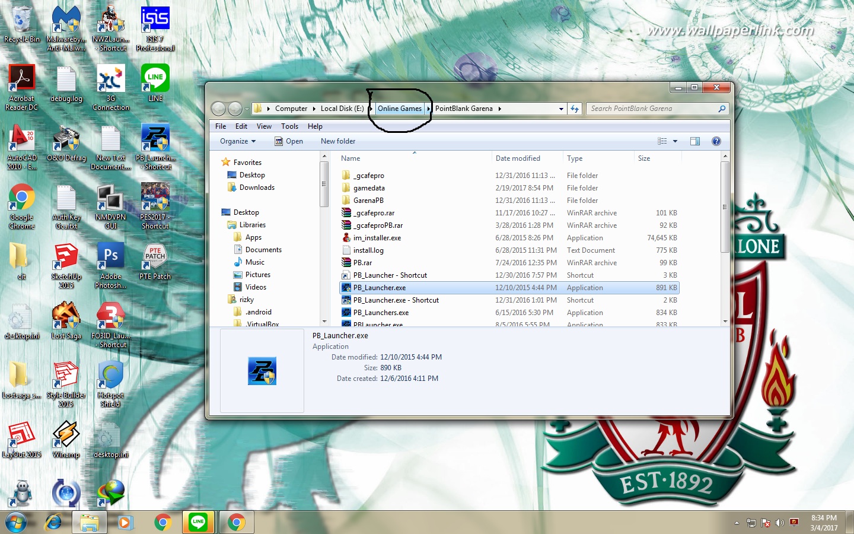
Task: Expand the Computer breadcrumb arrow
Action: (314, 109)
